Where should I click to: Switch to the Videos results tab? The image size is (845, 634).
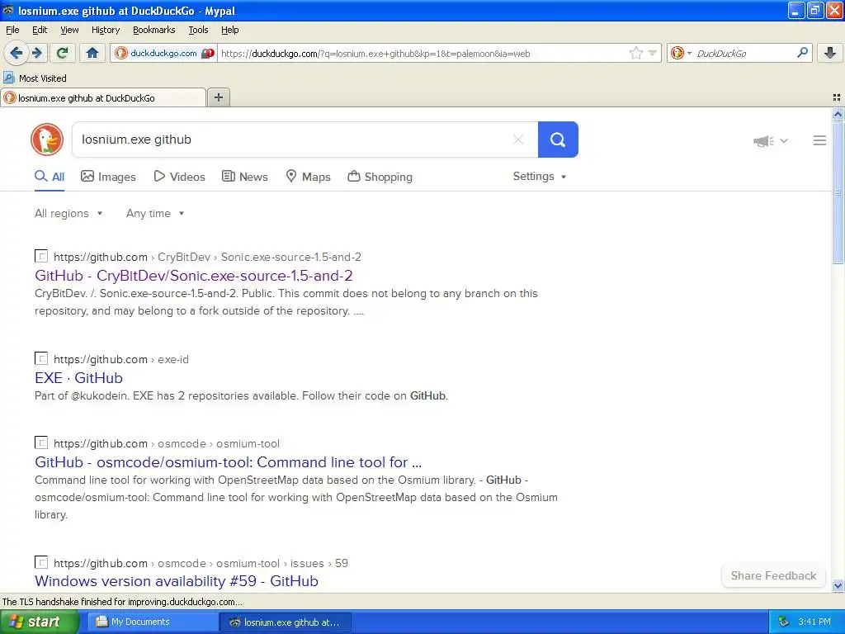coord(179,177)
